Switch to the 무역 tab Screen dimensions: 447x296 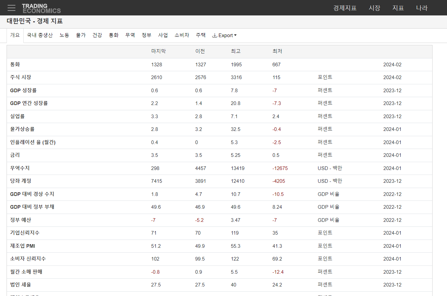pyautogui.click(x=130, y=35)
